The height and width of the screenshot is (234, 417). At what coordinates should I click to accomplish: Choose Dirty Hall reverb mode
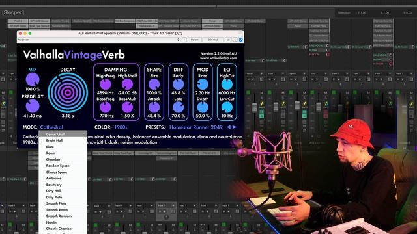click(63, 191)
